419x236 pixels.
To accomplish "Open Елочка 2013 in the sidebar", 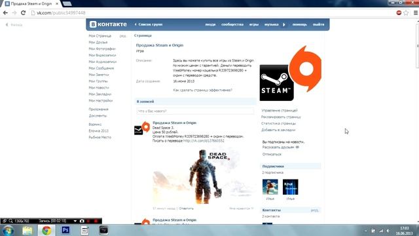I will pos(99,131).
